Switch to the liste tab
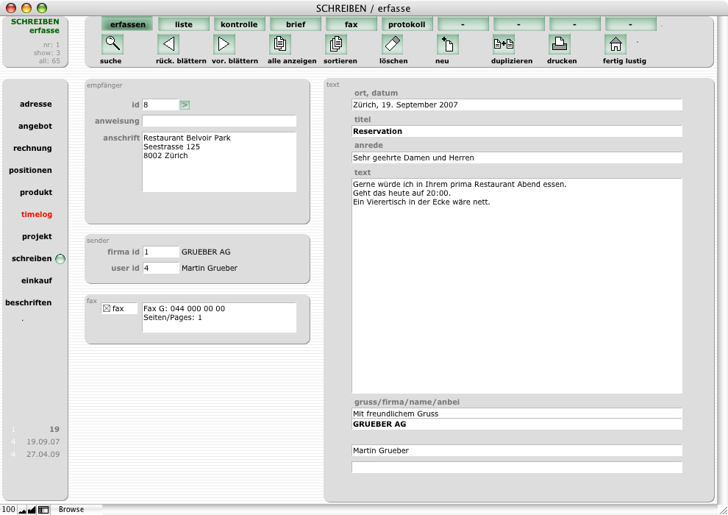This screenshot has width=728, height=515. click(x=184, y=24)
